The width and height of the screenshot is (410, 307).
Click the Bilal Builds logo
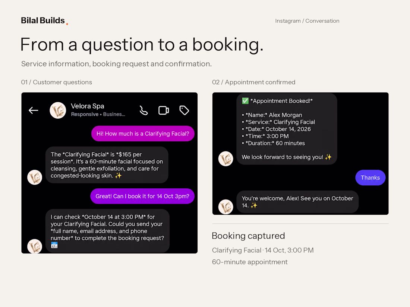click(44, 20)
